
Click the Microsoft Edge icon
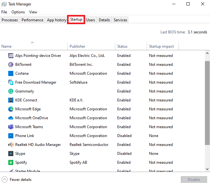click(11, 109)
